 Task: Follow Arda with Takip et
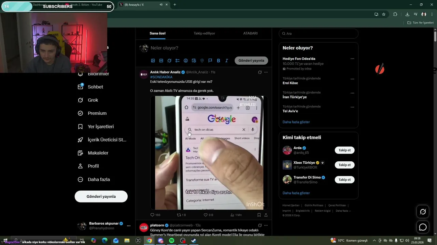coord(344,150)
